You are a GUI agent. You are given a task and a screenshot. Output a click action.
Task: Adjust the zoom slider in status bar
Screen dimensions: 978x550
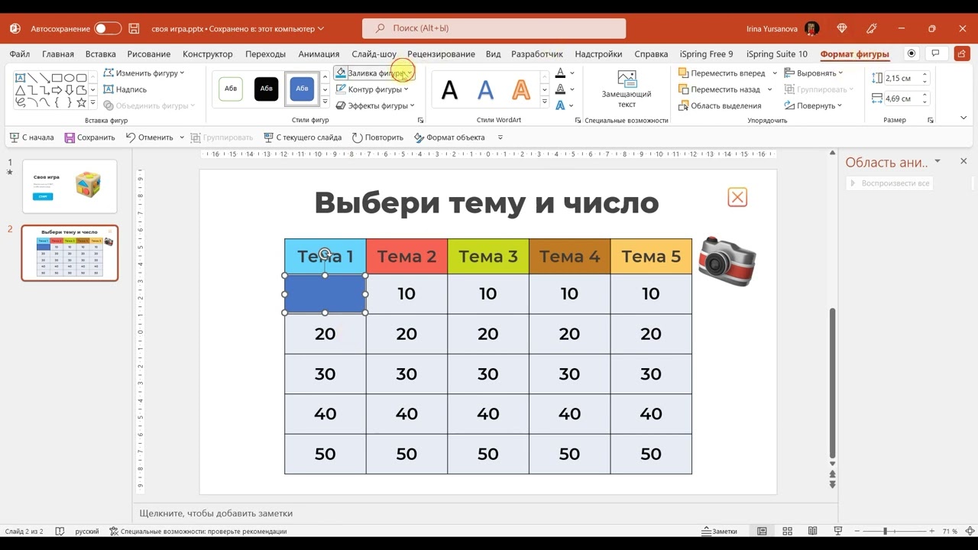[886, 531]
